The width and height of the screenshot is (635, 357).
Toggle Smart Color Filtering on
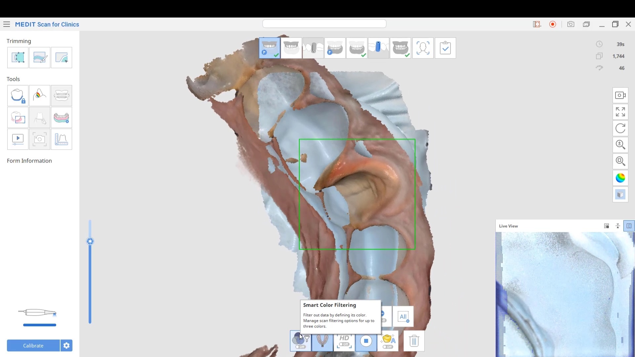tap(301, 341)
